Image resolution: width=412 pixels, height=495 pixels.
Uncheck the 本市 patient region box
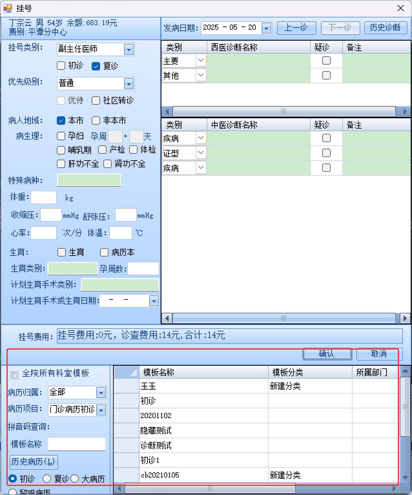pyautogui.click(x=61, y=121)
